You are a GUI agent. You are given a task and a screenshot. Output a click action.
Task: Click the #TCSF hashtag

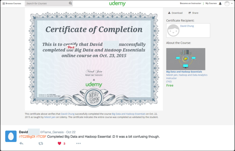pyautogui.click(x=41, y=137)
